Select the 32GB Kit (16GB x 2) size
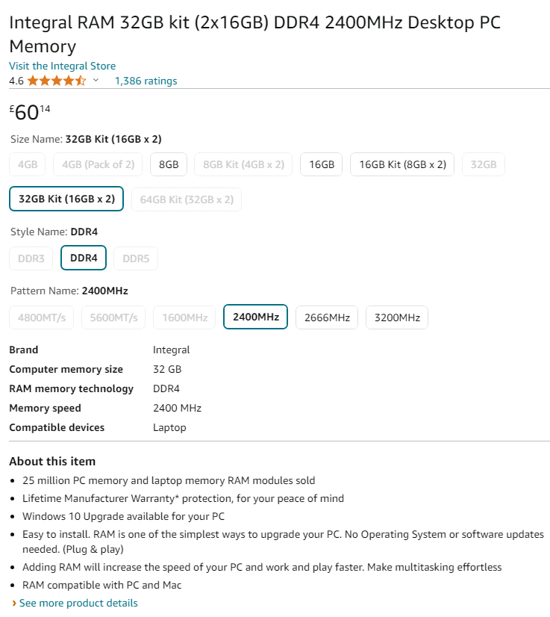The image size is (550, 617). pyautogui.click(x=66, y=199)
